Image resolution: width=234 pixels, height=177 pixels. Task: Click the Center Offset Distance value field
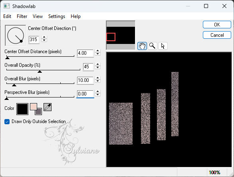tap(85, 53)
